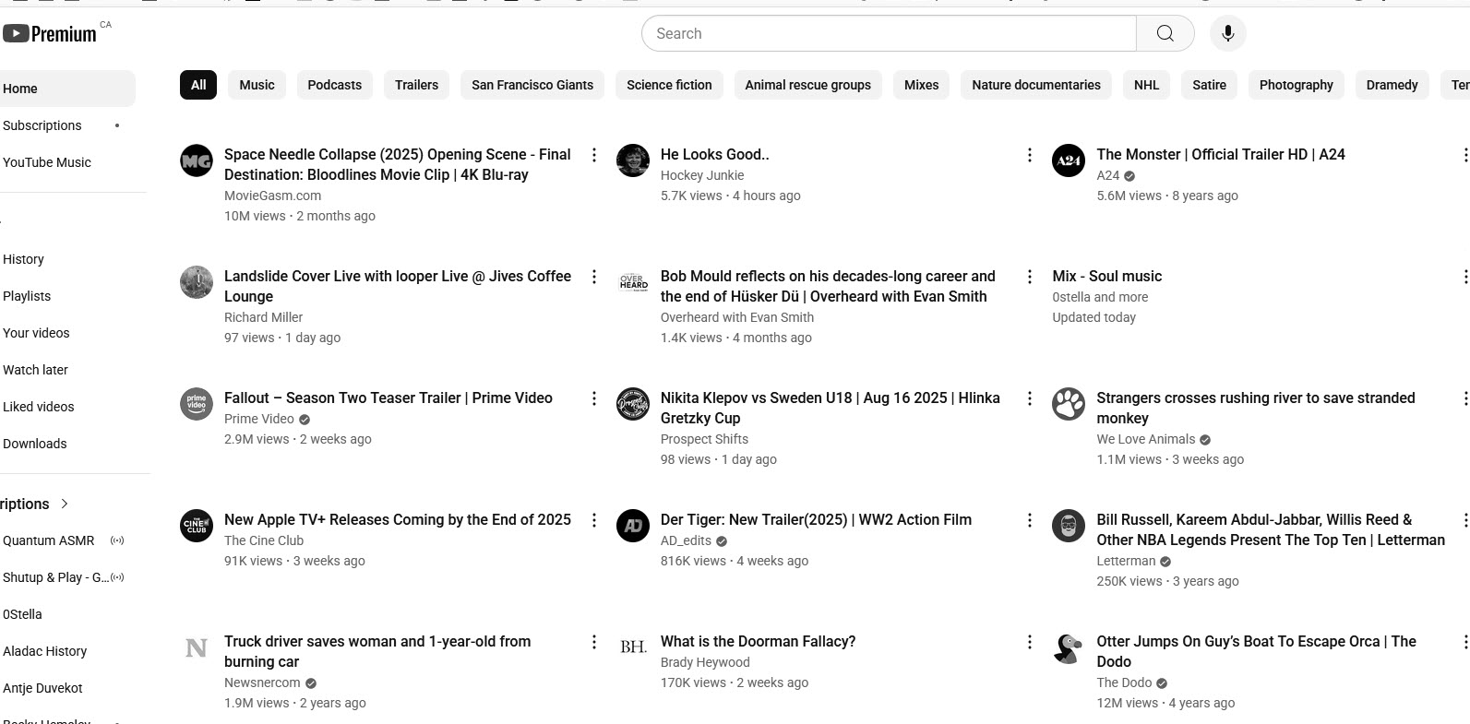The image size is (1470, 724).
Task: Click the magnifying glass search button
Action: click(1165, 33)
